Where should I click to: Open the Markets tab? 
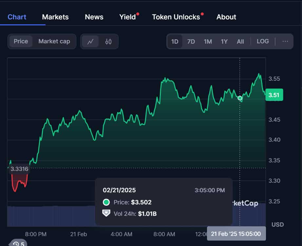pyautogui.click(x=55, y=17)
